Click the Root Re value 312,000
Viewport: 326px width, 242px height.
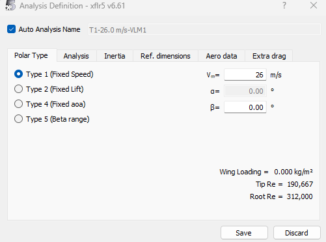[300, 196]
